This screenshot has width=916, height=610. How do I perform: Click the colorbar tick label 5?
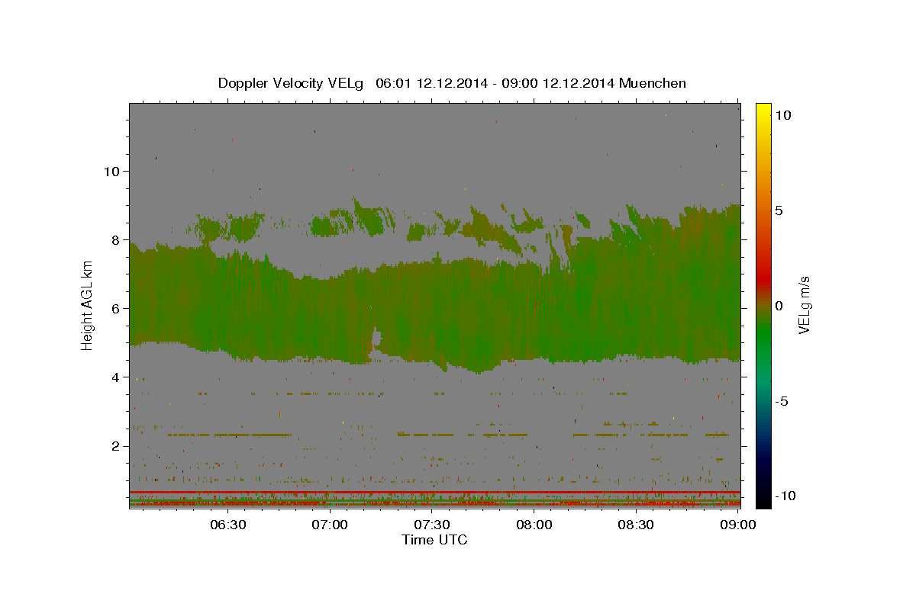click(x=779, y=210)
